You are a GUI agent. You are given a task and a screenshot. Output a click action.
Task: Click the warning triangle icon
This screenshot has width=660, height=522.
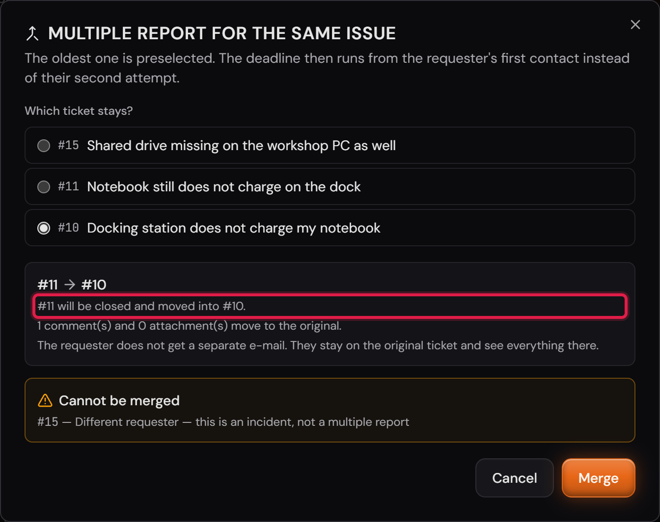pyautogui.click(x=45, y=400)
